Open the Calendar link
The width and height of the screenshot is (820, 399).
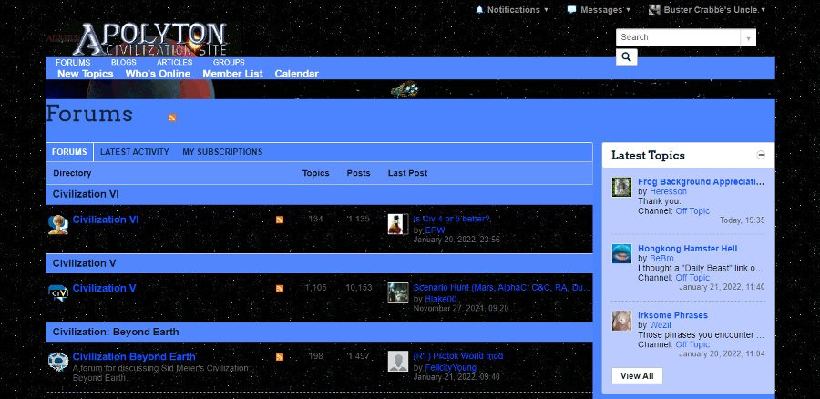coord(296,74)
